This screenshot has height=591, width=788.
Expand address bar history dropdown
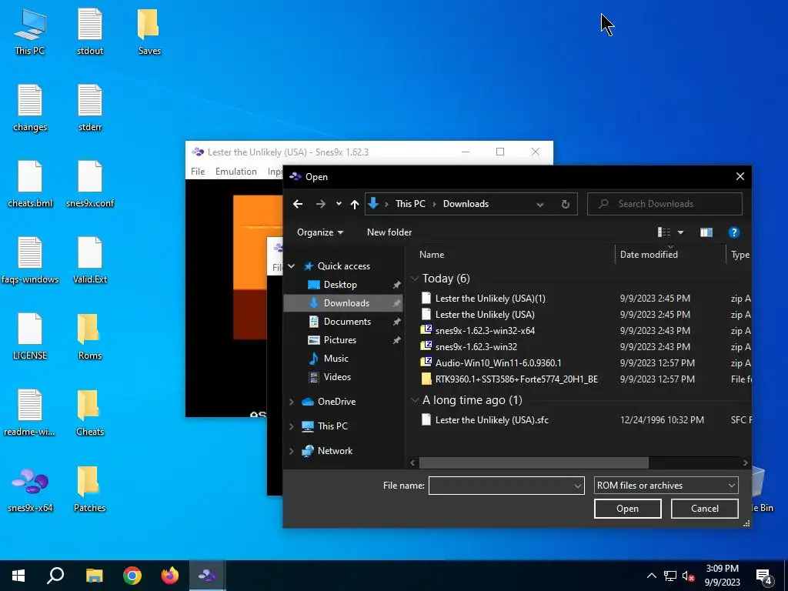[x=540, y=204]
